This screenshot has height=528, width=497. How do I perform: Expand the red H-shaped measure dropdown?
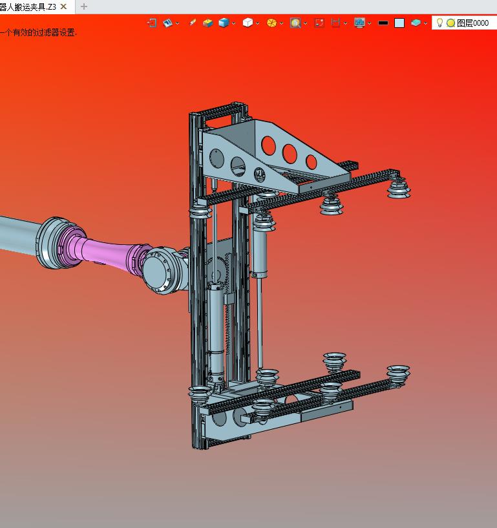tap(346, 23)
